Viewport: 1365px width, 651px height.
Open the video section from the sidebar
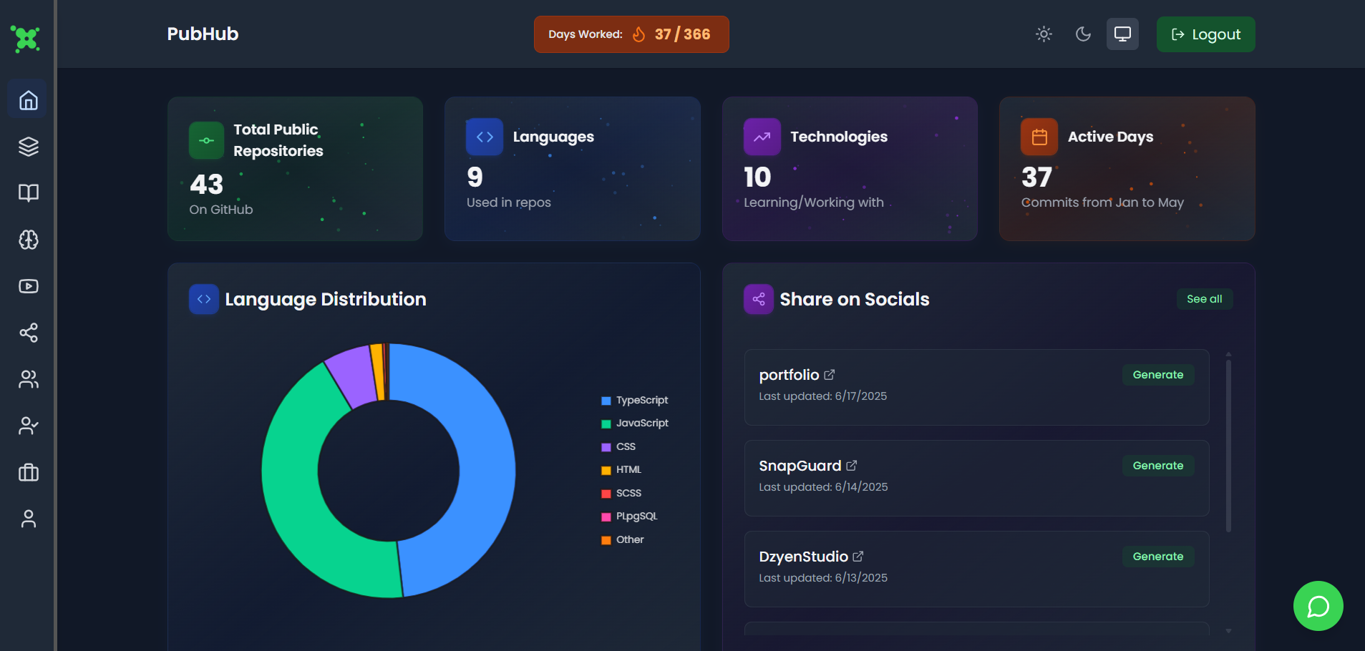click(27, 286)
